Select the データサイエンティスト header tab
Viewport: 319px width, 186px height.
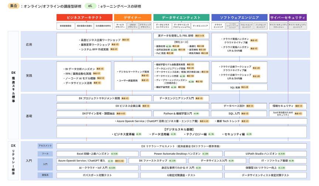[x=181, y=17]
